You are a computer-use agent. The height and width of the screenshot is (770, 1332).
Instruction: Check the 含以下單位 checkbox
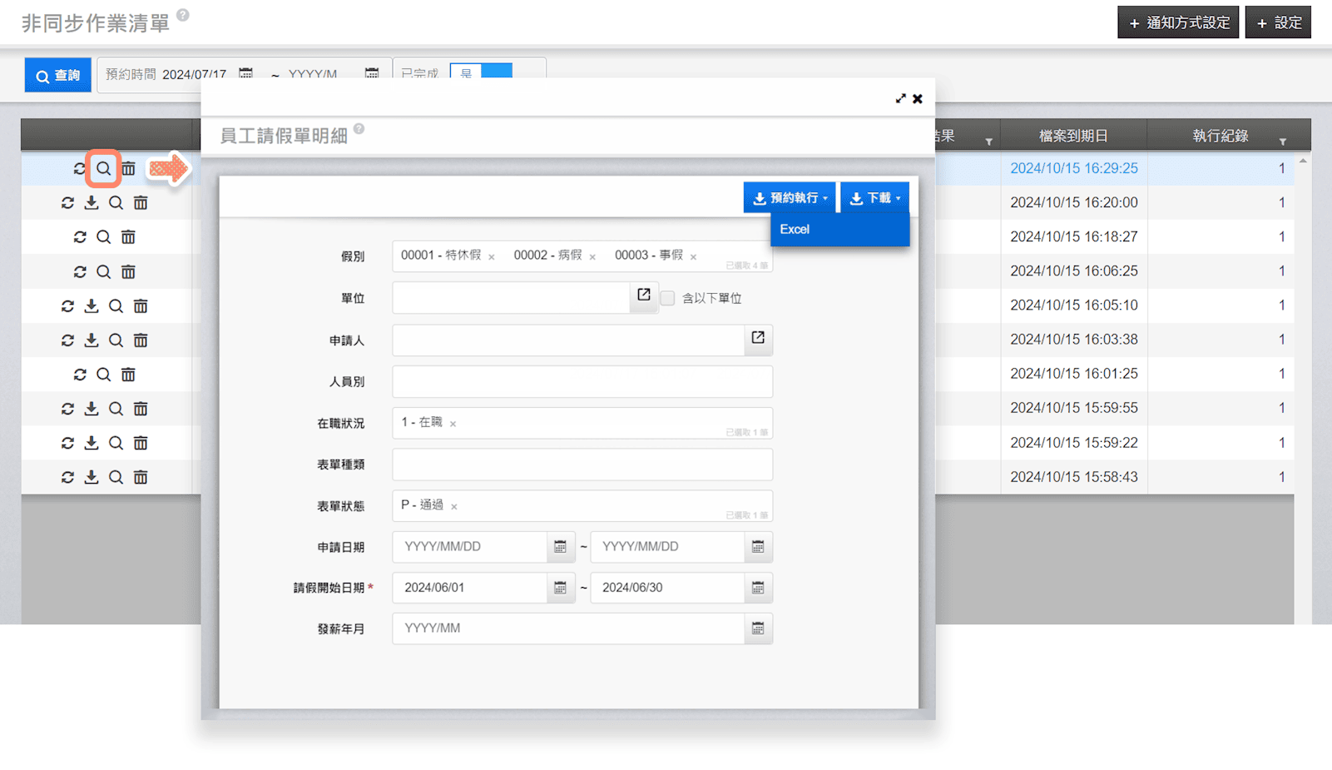pyautogui.click(x=667, y=298)
